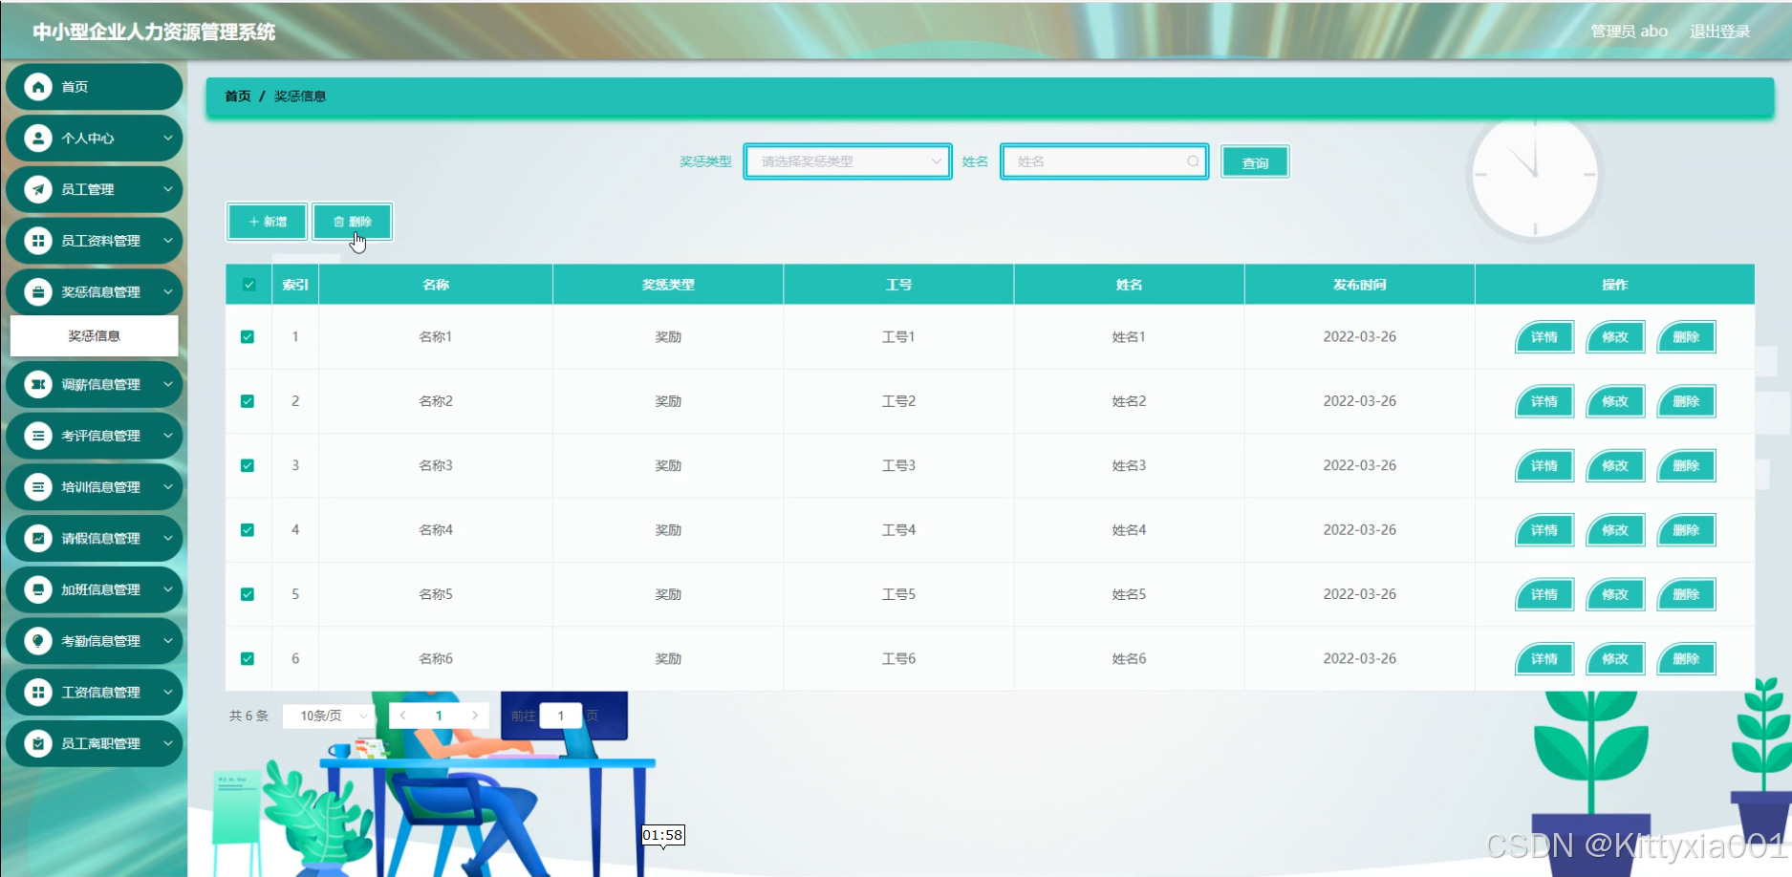Go to the previous page arrow
The height and width of the screenshot is (877, 1792).
coord(403,716)
